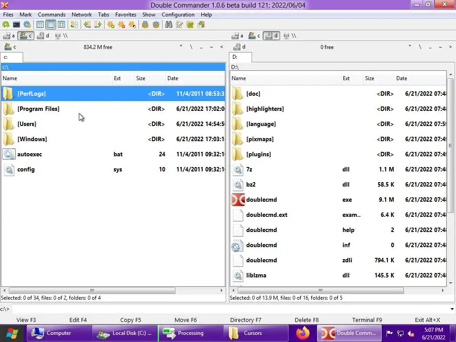Select drive a in right panel
Image resolution: width=456 pixels, height=342 pixels.
click(x=238, y=36)
